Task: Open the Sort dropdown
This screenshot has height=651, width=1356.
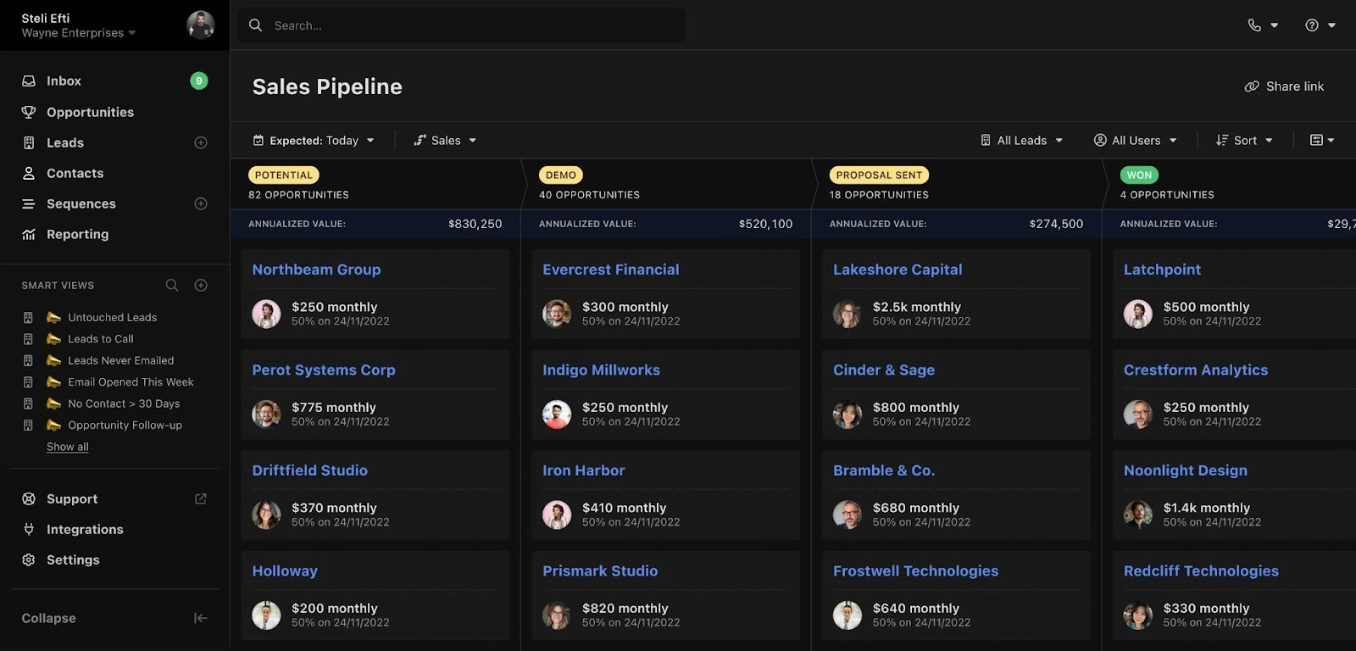Action: click(1244, 141)
